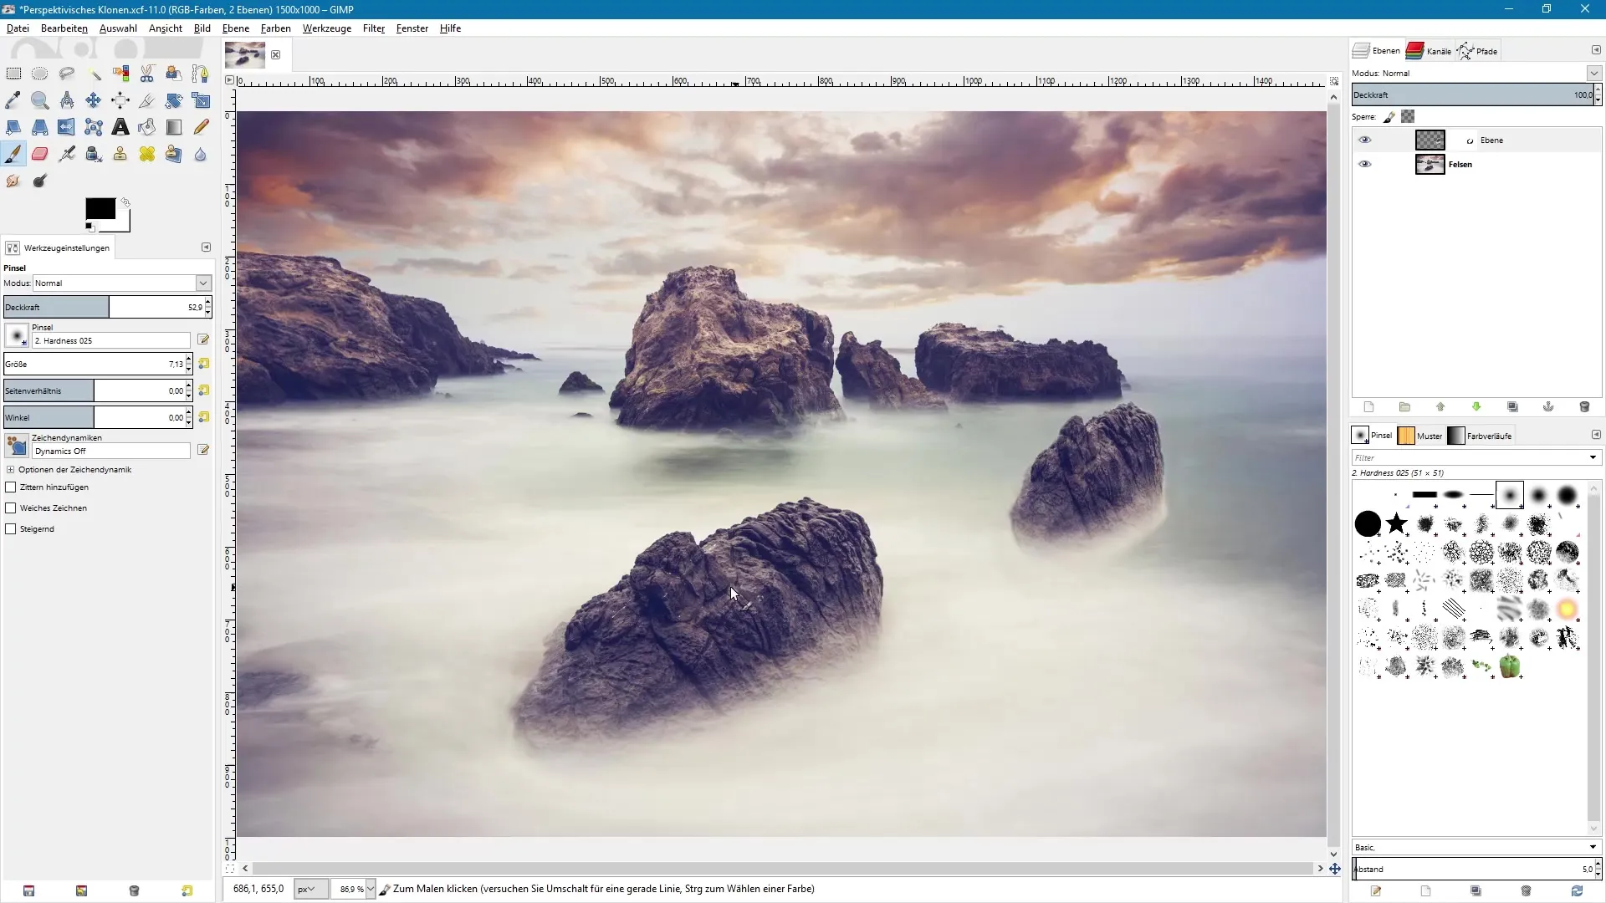Select the Scissors Select tool
1606x903 pixels.
click(x=147, y=74)
